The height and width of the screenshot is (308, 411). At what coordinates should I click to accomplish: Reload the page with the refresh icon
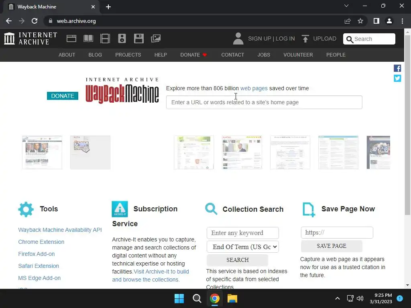tap(35, 21)
